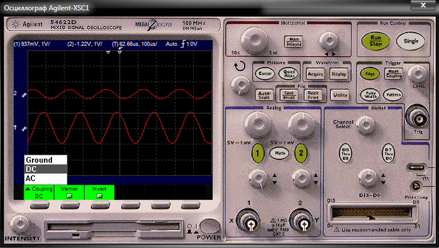Click the Single acquisition button
Image resolution: width=439 pixels, height=248 pixels.
tap(411, 41)
